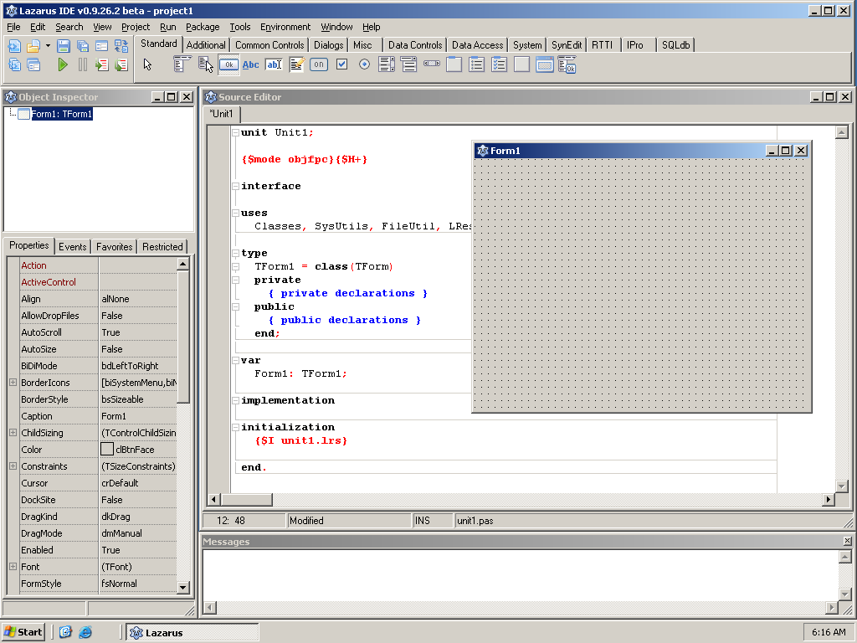Pick the TMainMenu component icon
The width and height of the screenshot is (857, 643).
182,64
